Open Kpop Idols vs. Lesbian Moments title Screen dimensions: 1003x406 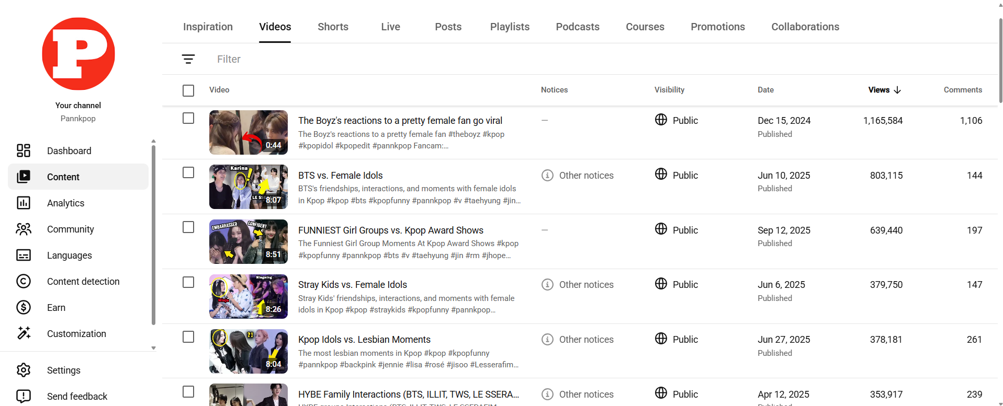(365, 340)
